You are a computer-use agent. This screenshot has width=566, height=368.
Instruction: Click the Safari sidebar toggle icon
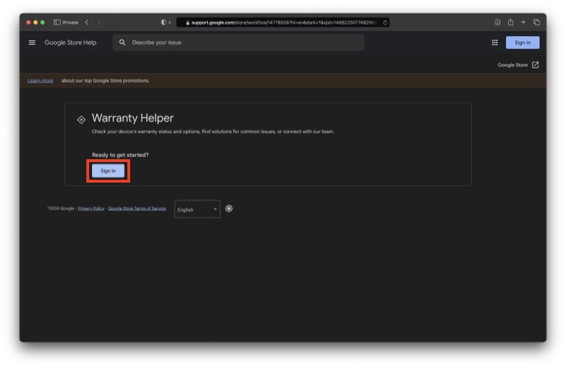pyautogui.click(x=57, y=23)
